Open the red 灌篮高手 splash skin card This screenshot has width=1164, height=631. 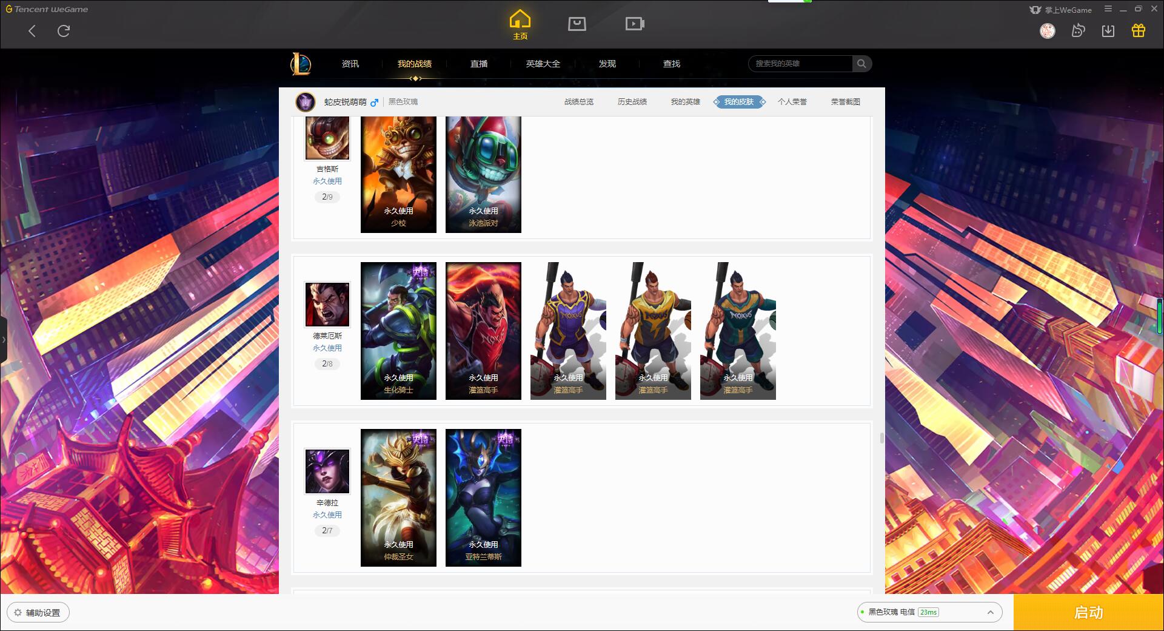tap(483, 331)
